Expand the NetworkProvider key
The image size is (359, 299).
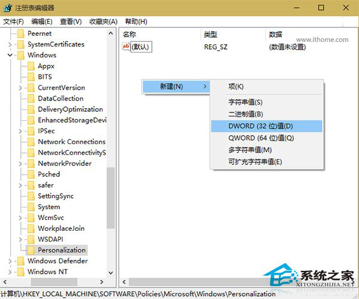[x=20, y=164]
